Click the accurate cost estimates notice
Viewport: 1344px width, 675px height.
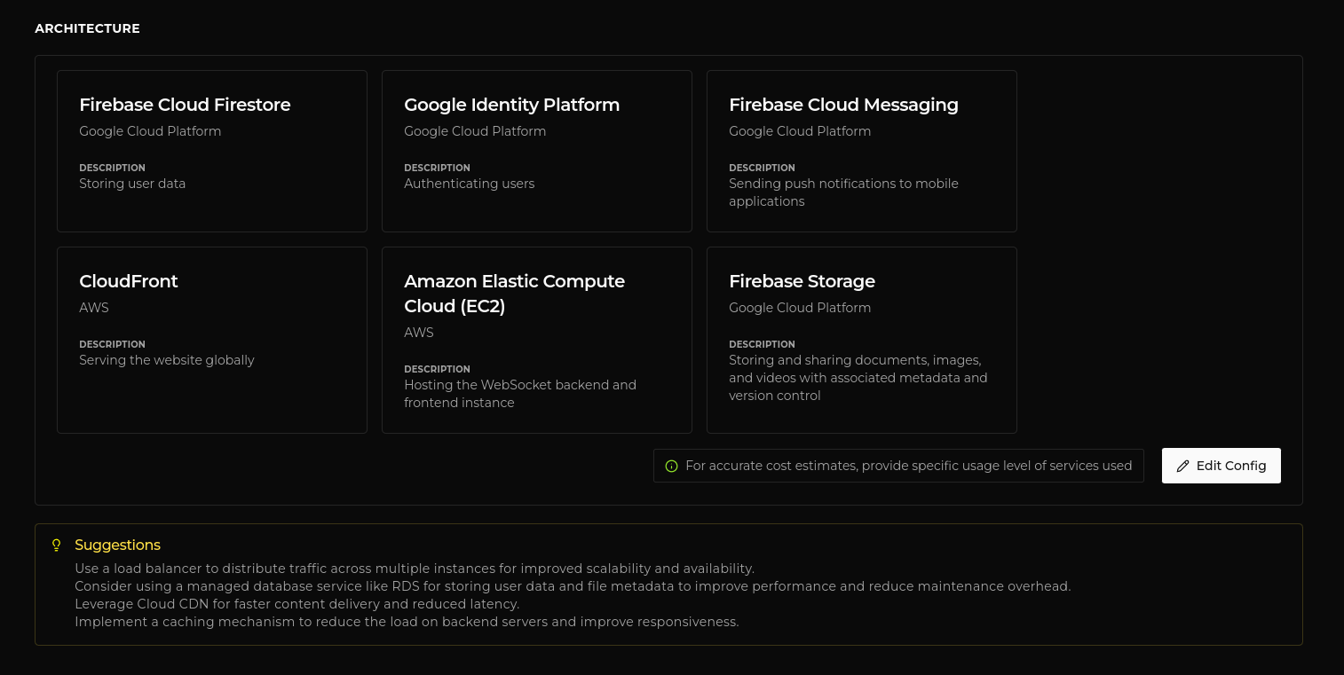pyautogui.click(x=908, y=466)
